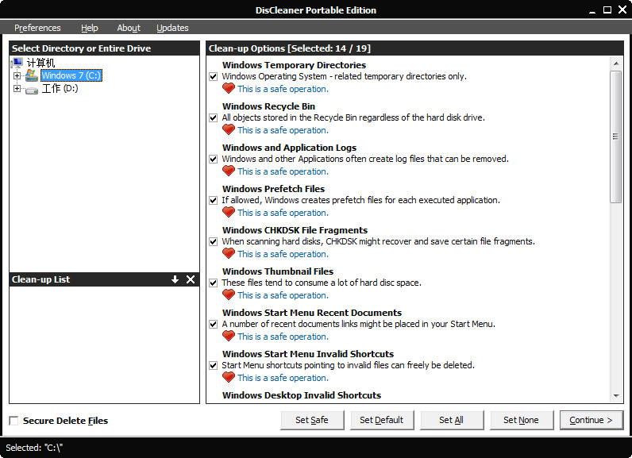
Task: Click heart icon under Windows Temporary Directories
Action: (x=229, y=88)
